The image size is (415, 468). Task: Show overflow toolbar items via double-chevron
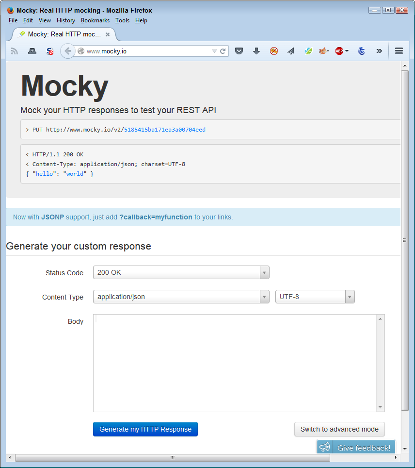379,51
